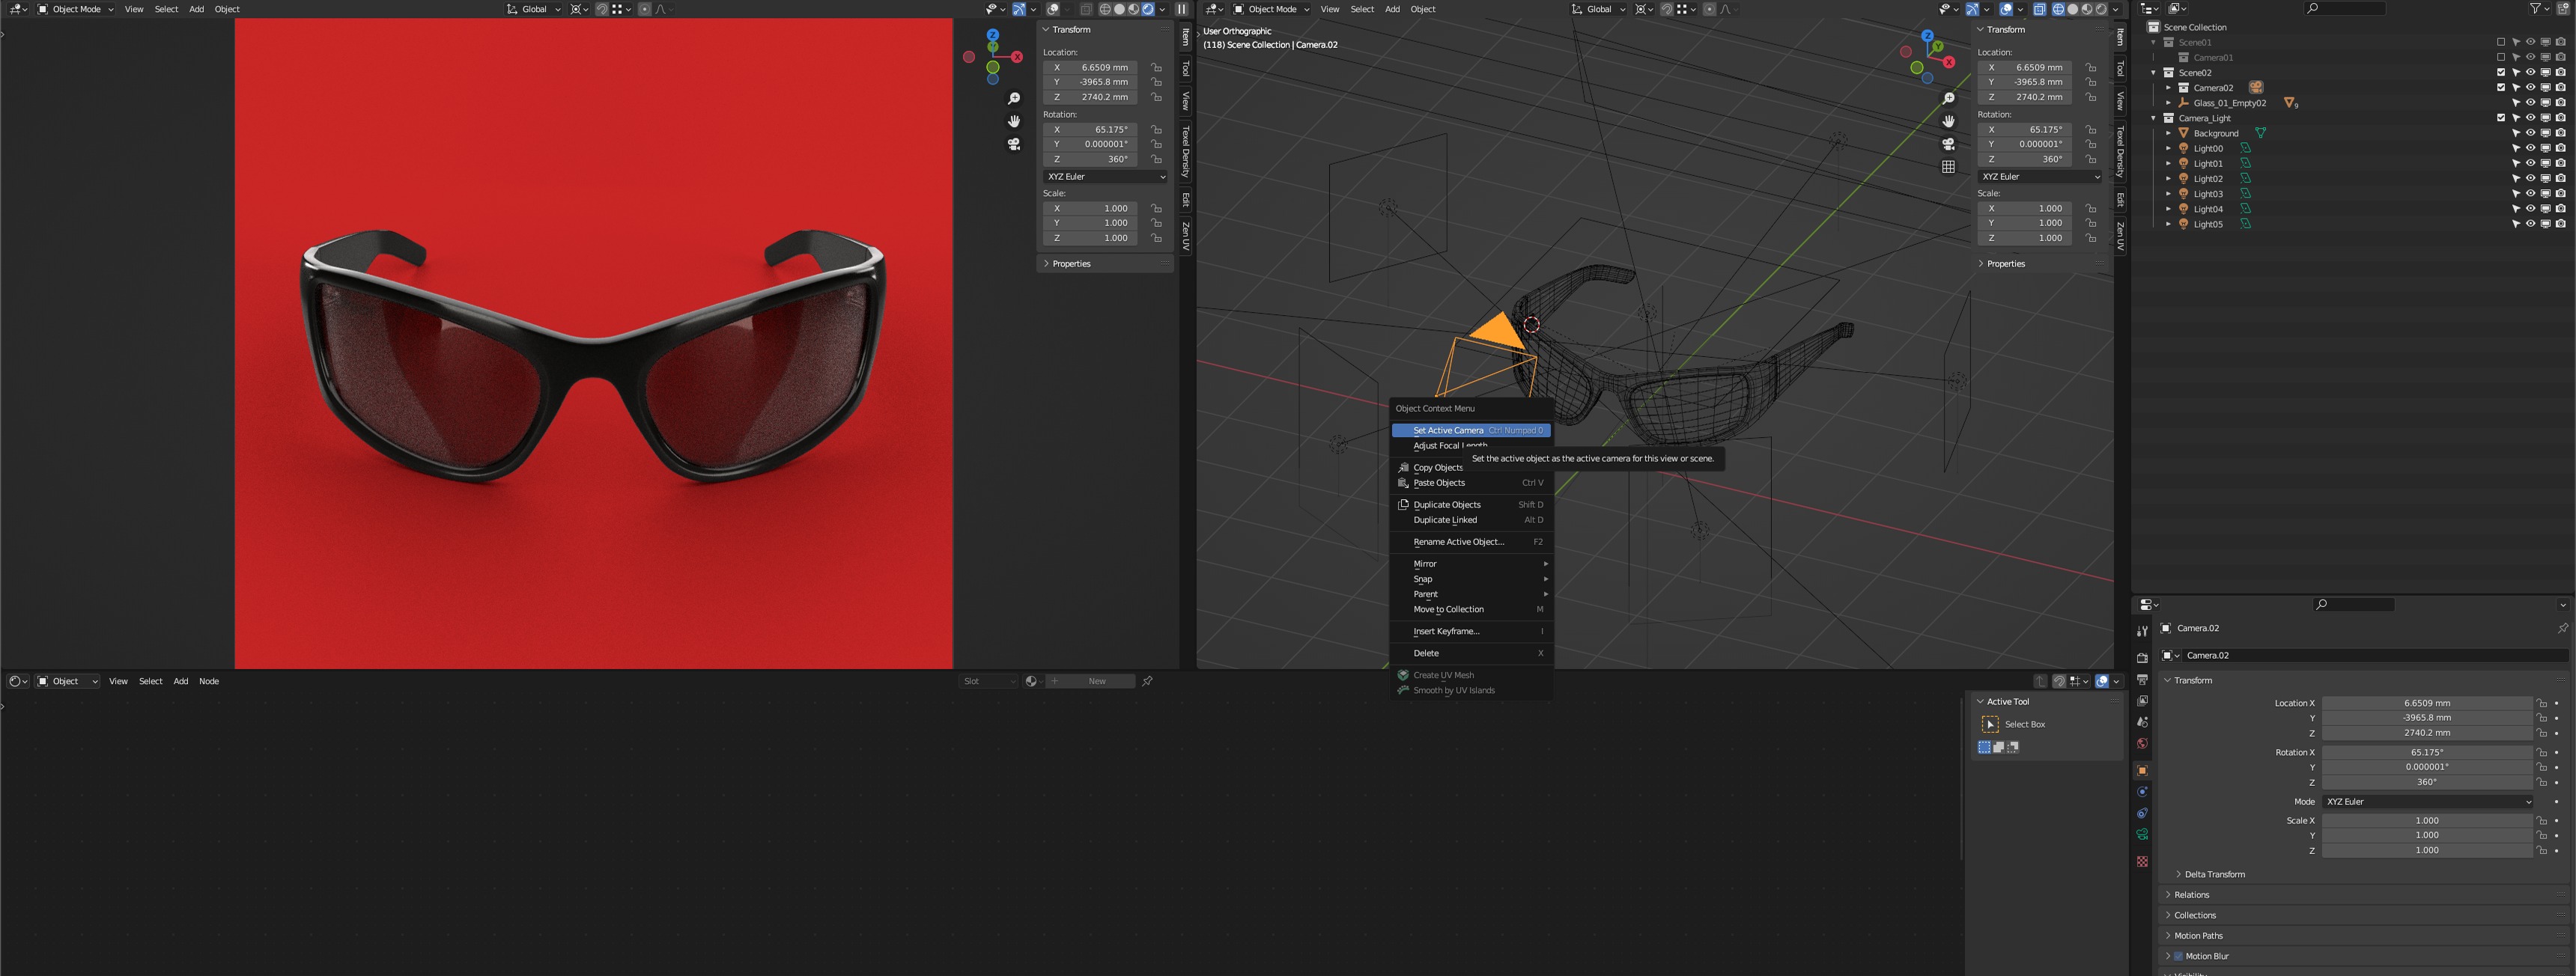Choose Delete in context menu

tap(1471, 653)
